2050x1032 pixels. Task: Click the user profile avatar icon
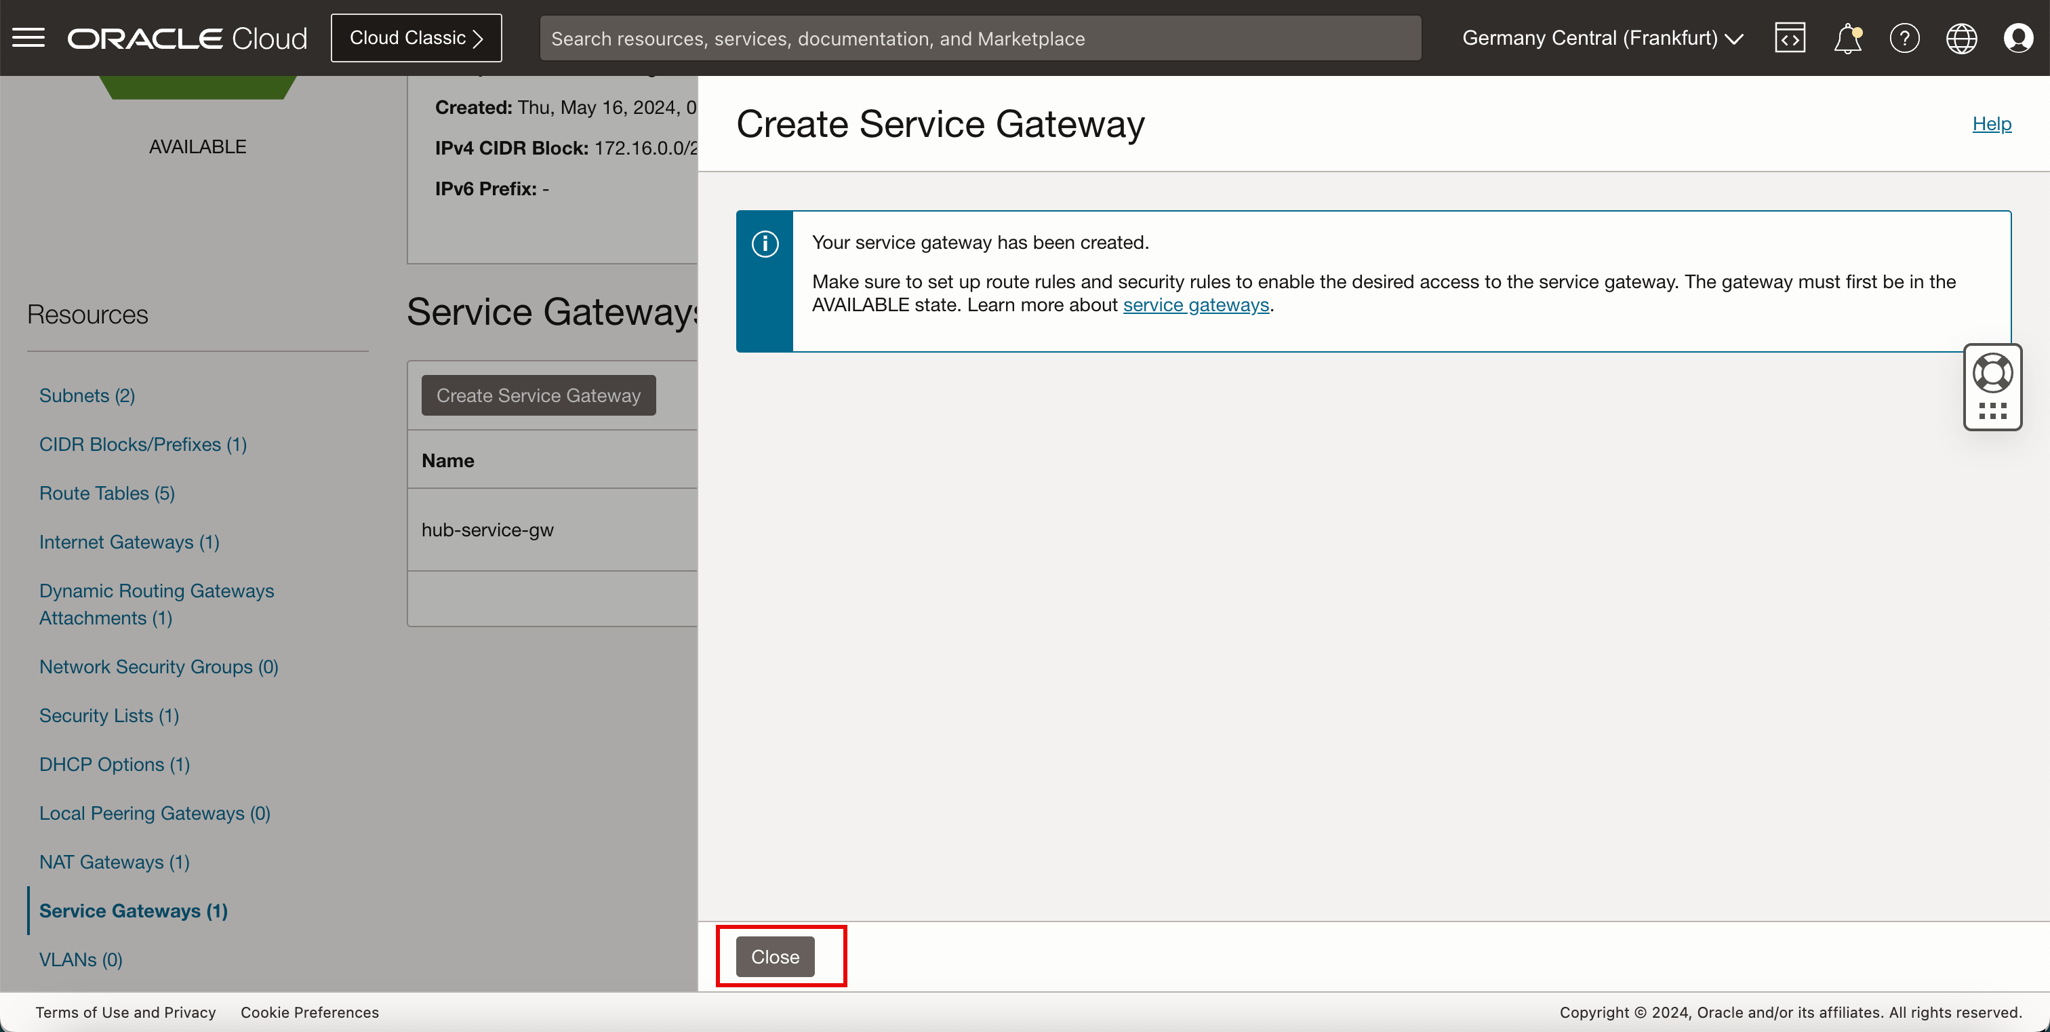tap(2018, 38)
